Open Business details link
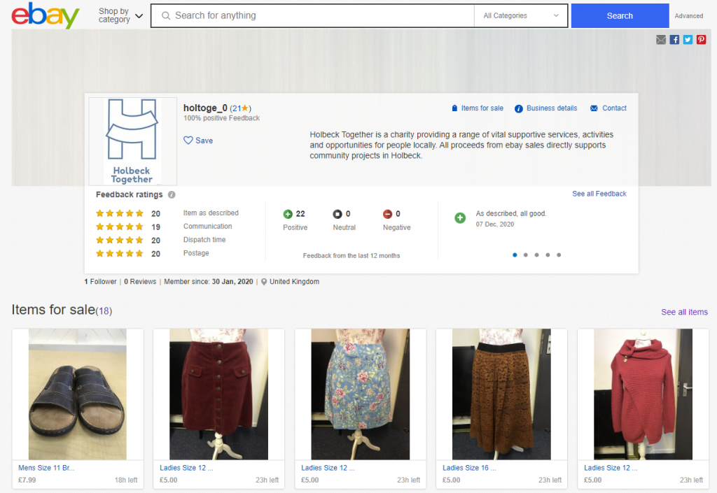The height and width of the screenshot is (493, 717). (x=552, y=108)
